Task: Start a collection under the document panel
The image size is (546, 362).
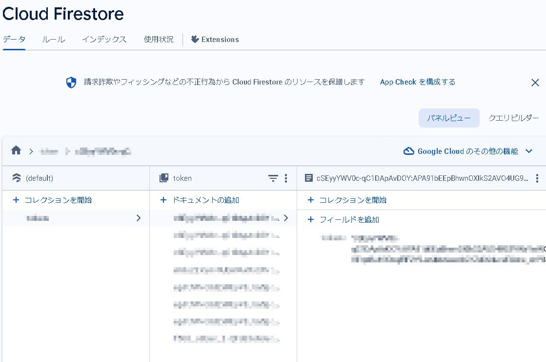Action: click(x=347, y=200)
